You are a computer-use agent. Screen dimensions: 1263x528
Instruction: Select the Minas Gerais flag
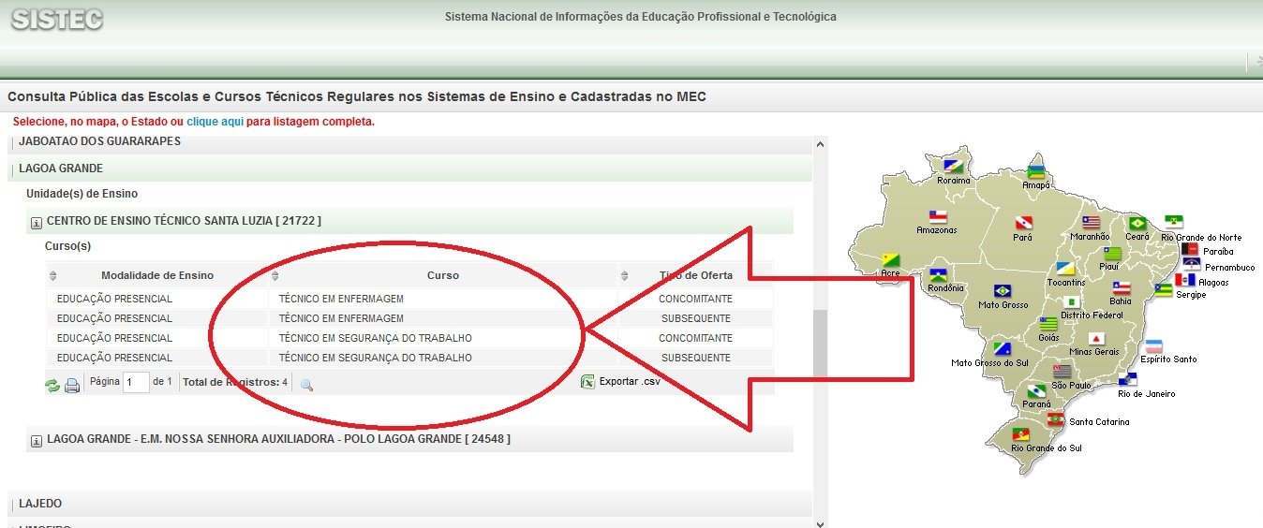tap(1095, 339)
